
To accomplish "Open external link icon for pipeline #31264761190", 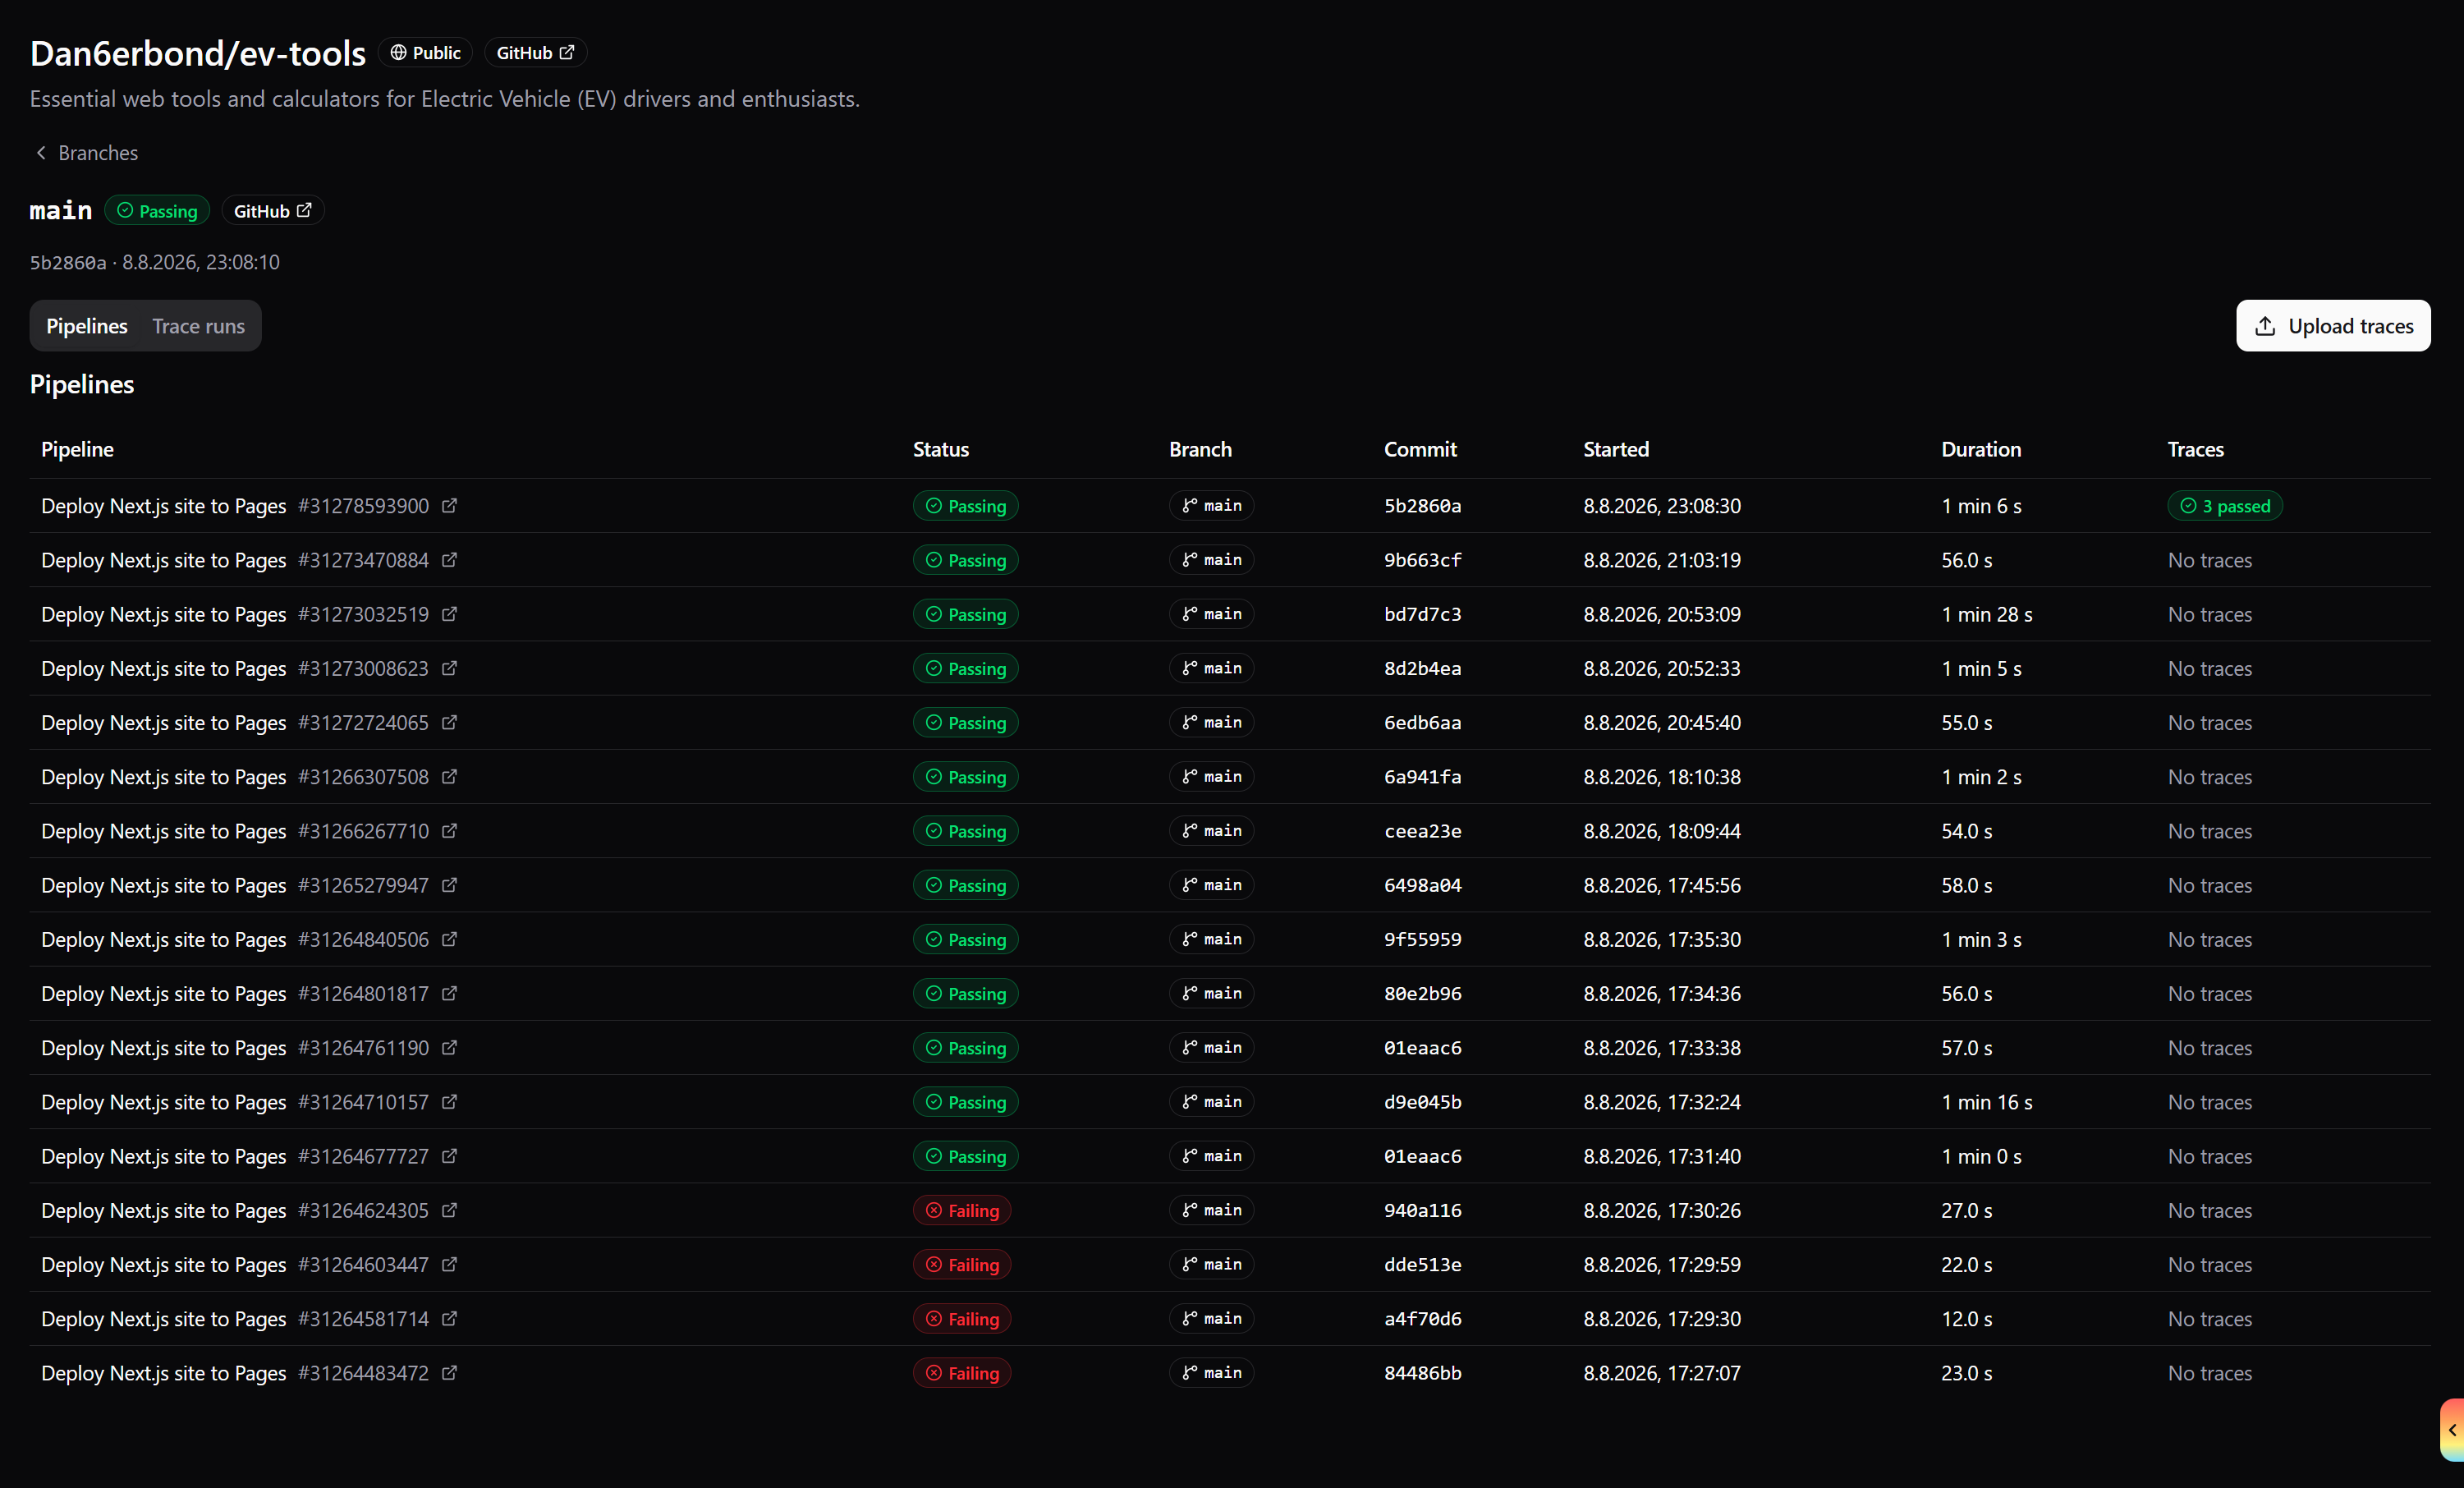I will click(x=449, y=1048).
